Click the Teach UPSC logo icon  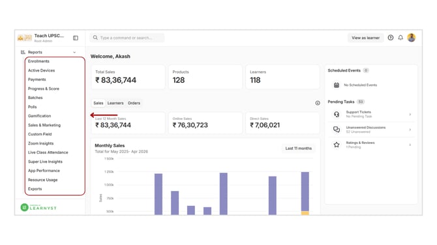[x=25, y=38]
